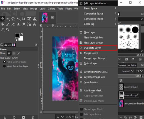This screenshot has height=119, width=144.
Task: Open the brush filter dropdown above brushes
Action: 131,19
